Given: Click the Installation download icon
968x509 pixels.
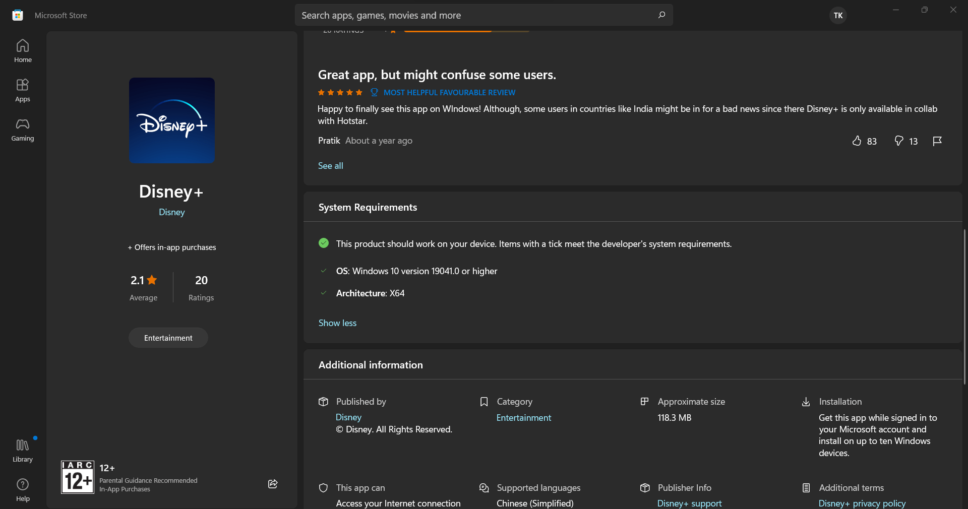Looking at the screenshot, I should click(806, 402).
